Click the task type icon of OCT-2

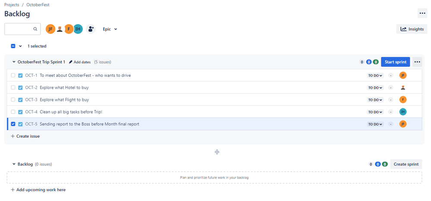click(x=20, y=88)
